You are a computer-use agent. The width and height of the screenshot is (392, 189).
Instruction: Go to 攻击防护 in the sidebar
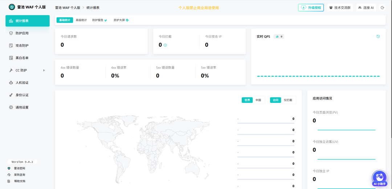click(x=28, y=46)
